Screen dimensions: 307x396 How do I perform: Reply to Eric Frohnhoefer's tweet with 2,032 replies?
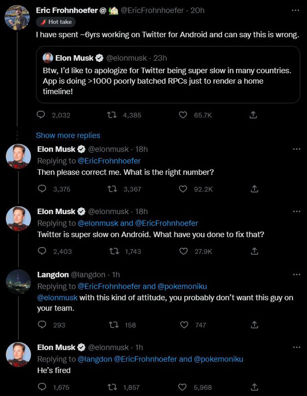41,115
